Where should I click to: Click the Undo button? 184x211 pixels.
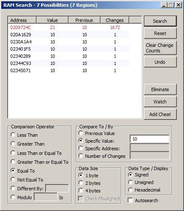point(160,62)
